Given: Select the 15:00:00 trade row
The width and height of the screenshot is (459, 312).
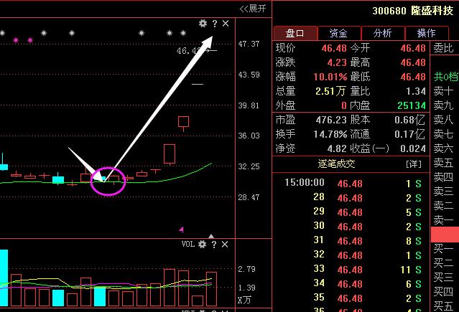Looking at the screenshot, I should [351, 184].
